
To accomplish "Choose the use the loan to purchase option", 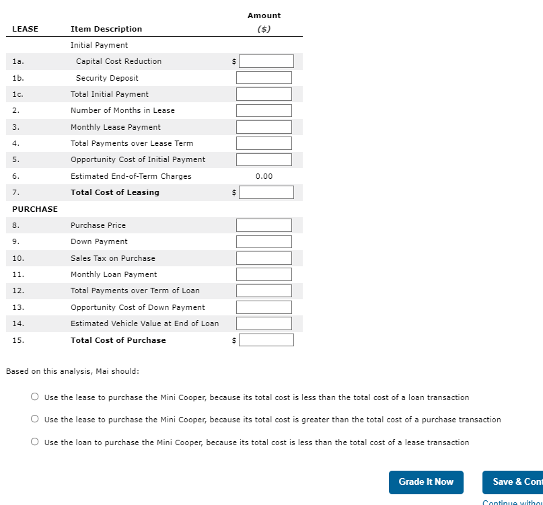I will (34, 442).
